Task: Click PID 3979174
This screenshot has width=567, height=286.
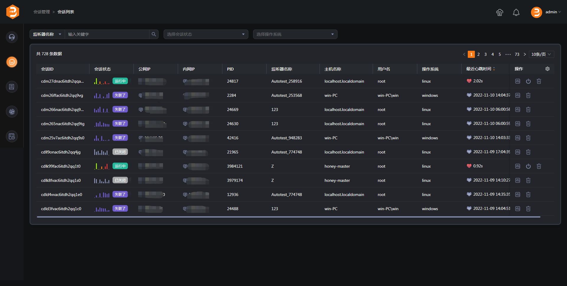Action: [235, 180]
